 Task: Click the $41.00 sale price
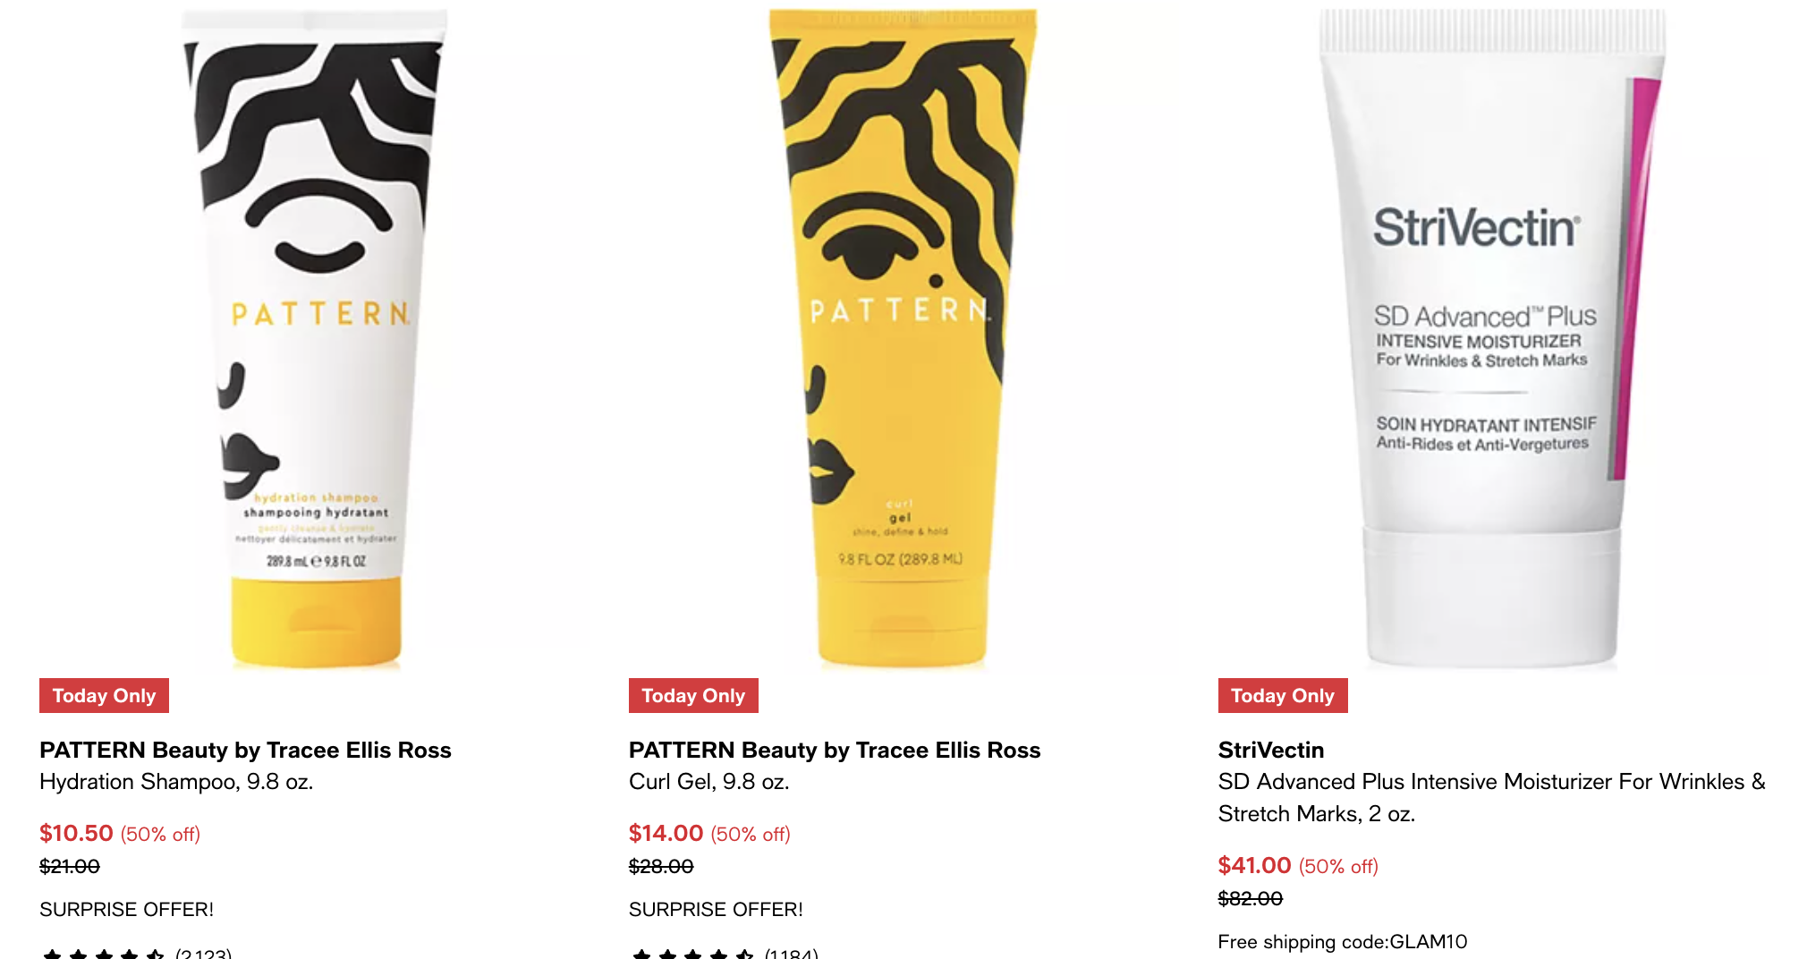(1254, 865)
